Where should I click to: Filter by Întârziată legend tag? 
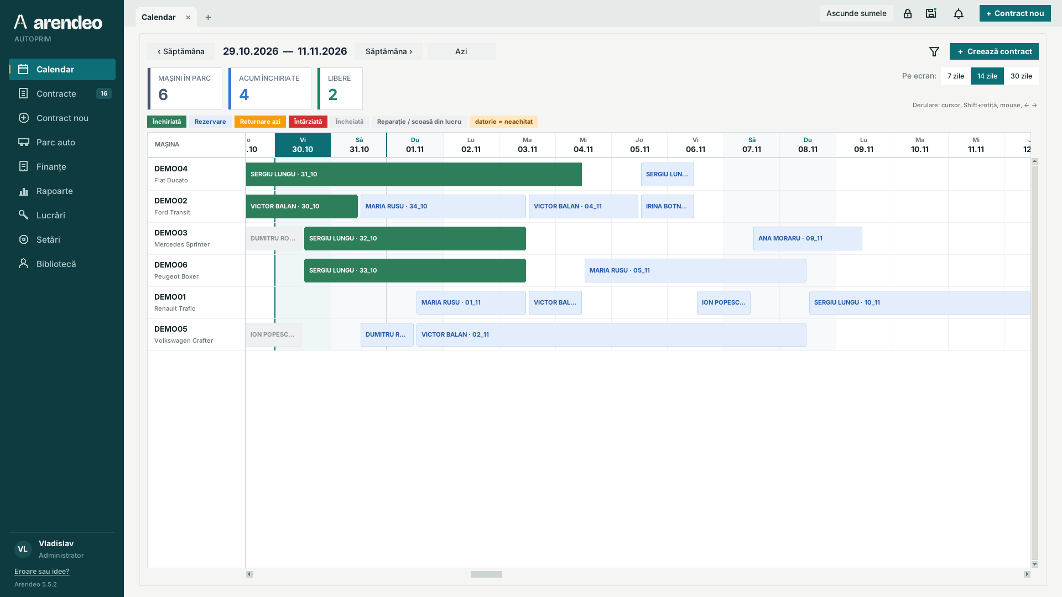coord(308,122)
